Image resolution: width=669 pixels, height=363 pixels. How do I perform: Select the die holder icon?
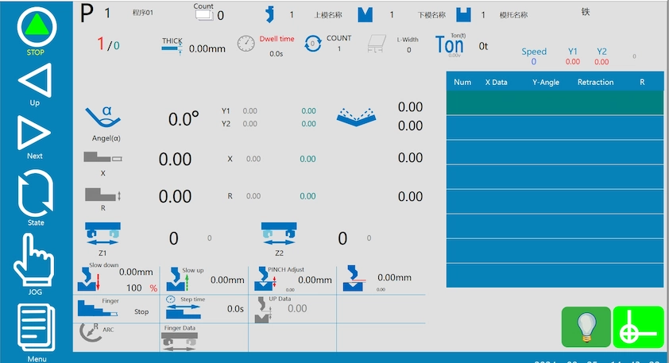(463, 14)
